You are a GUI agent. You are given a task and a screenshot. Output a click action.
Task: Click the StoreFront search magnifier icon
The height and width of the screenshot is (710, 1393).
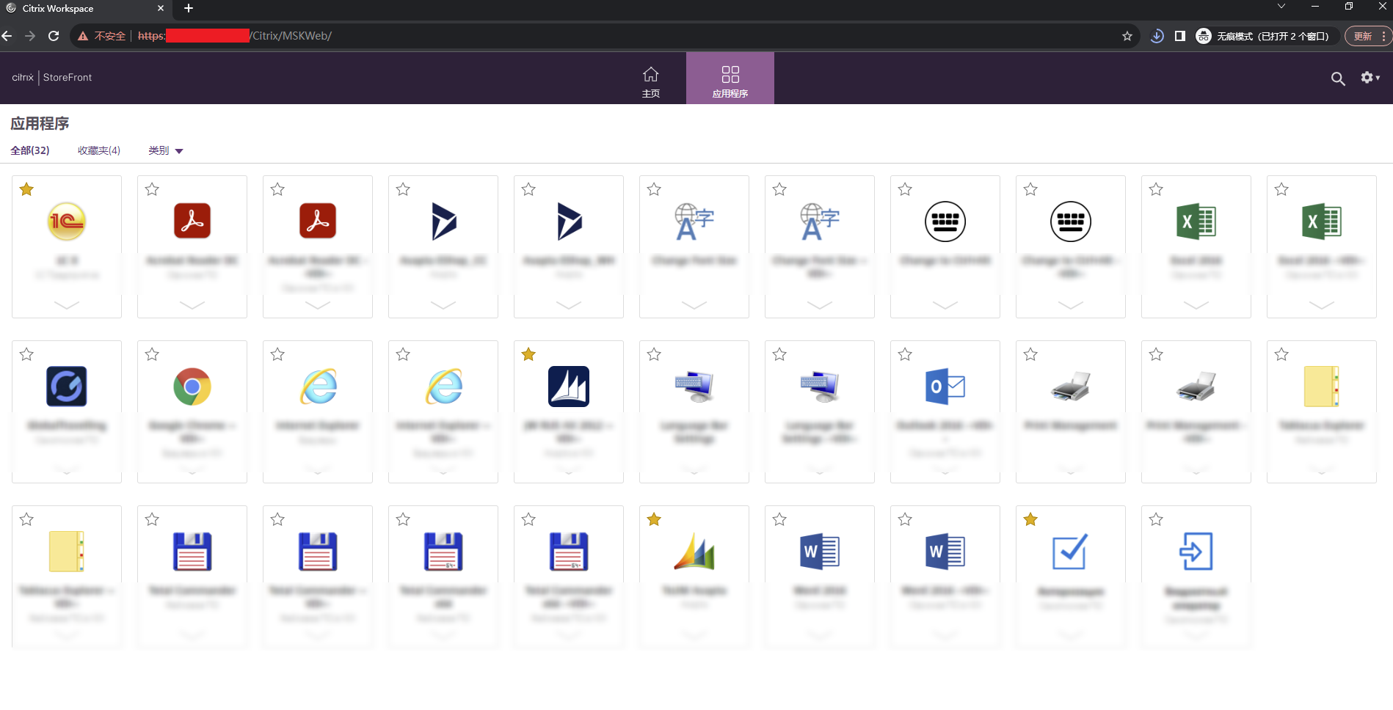click(1338, 78)
